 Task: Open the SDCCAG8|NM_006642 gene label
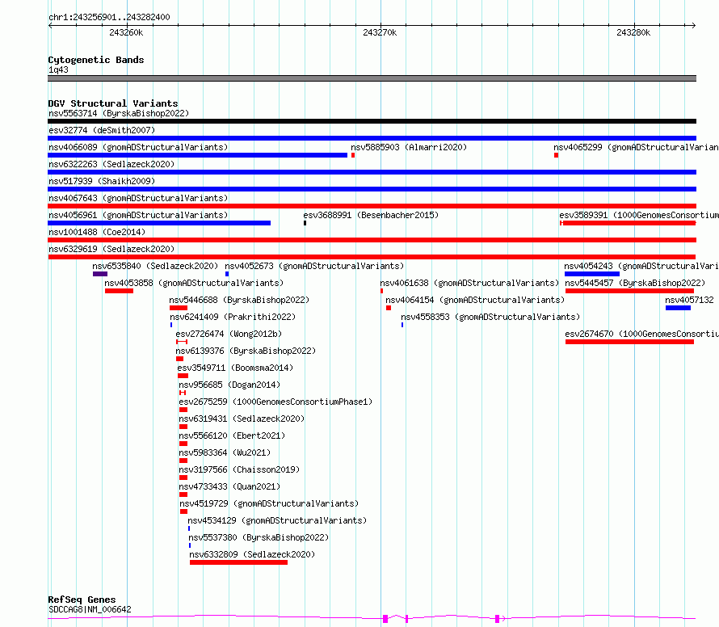(90, 609)
